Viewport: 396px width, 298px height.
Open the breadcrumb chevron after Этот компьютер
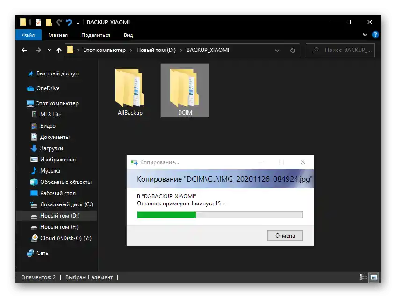click(x=131, y=51)
